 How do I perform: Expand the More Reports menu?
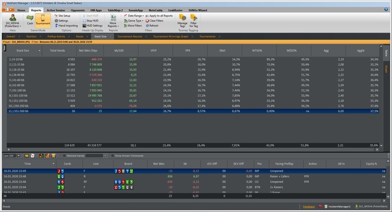(113, 21)
